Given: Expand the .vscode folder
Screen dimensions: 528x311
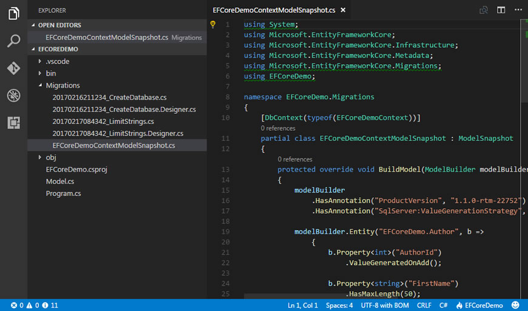Looking at the screenshot, I should [x=57, y=61].
